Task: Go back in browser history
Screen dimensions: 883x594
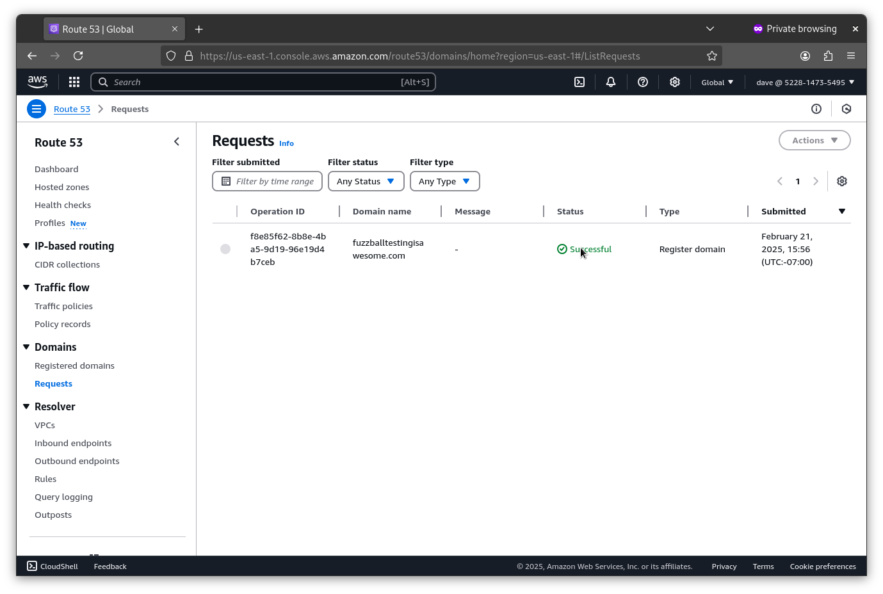Action: coord(32,56)
